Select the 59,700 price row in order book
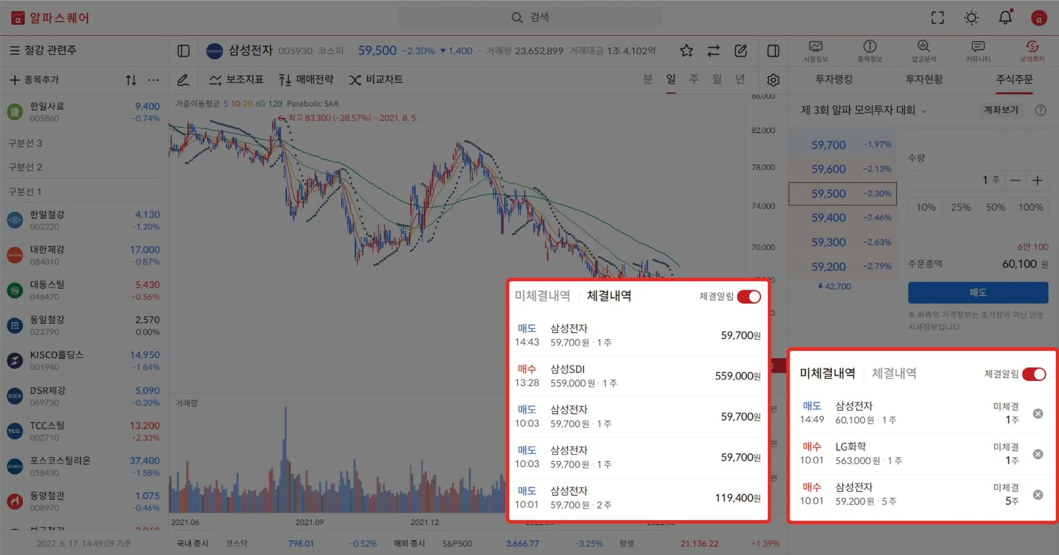The width and height of the screenshot is (1059, 555). (x=842, y=144)
